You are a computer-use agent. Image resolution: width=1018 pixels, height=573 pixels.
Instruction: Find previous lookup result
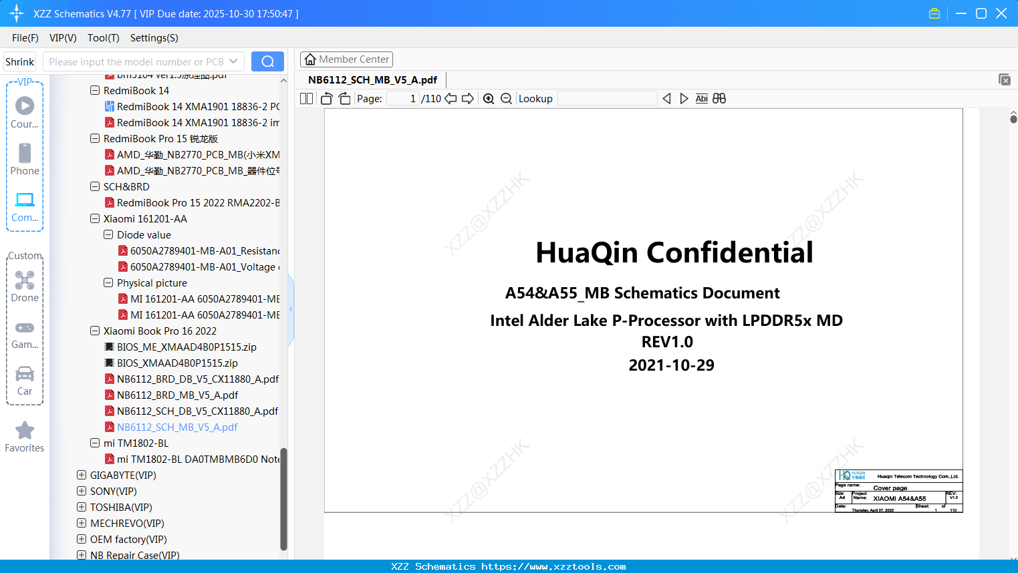click(x=666, y=99)
